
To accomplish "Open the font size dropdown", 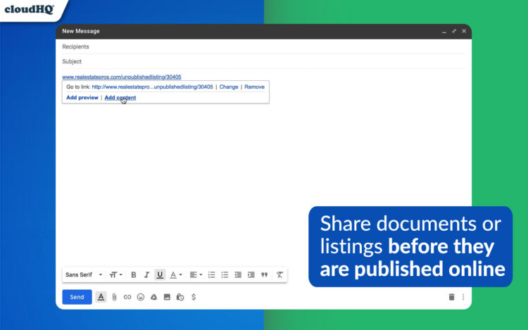I will point(115,275).
